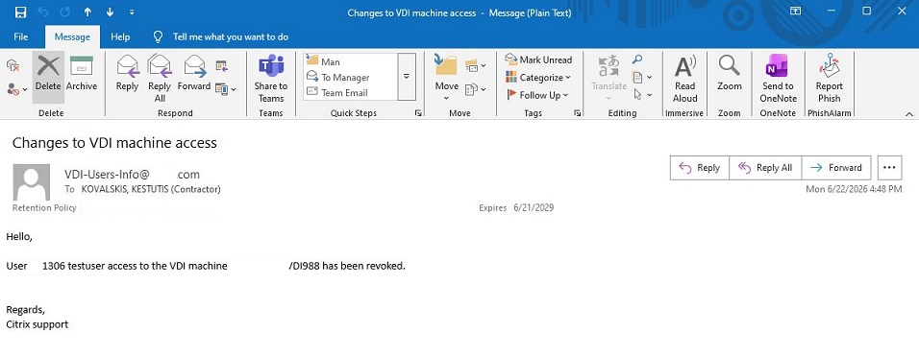The height and width of the screenshot is (357, 919).
Task: Click recipient KOVALSKIS, KESTUTIS (Contractor)
Action: click(x=151, y=189)
